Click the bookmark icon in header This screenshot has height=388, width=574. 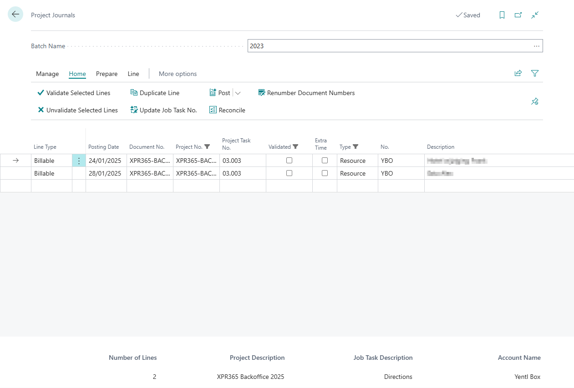[502, 15]
